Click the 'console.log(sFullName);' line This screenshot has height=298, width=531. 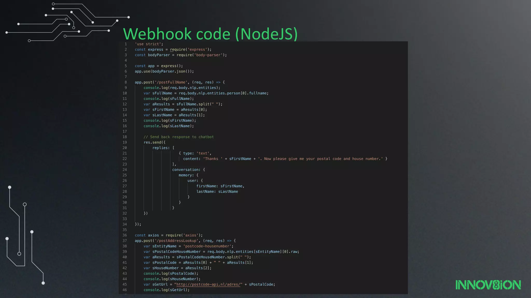169,99
